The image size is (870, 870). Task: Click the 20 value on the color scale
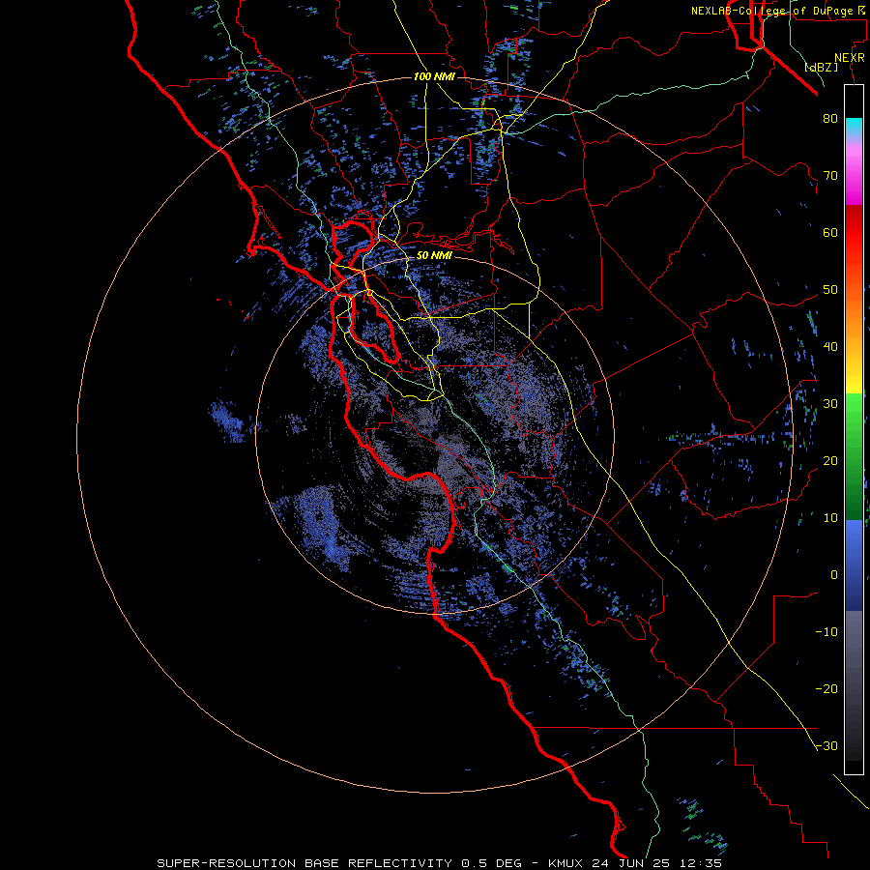point(830,461)
